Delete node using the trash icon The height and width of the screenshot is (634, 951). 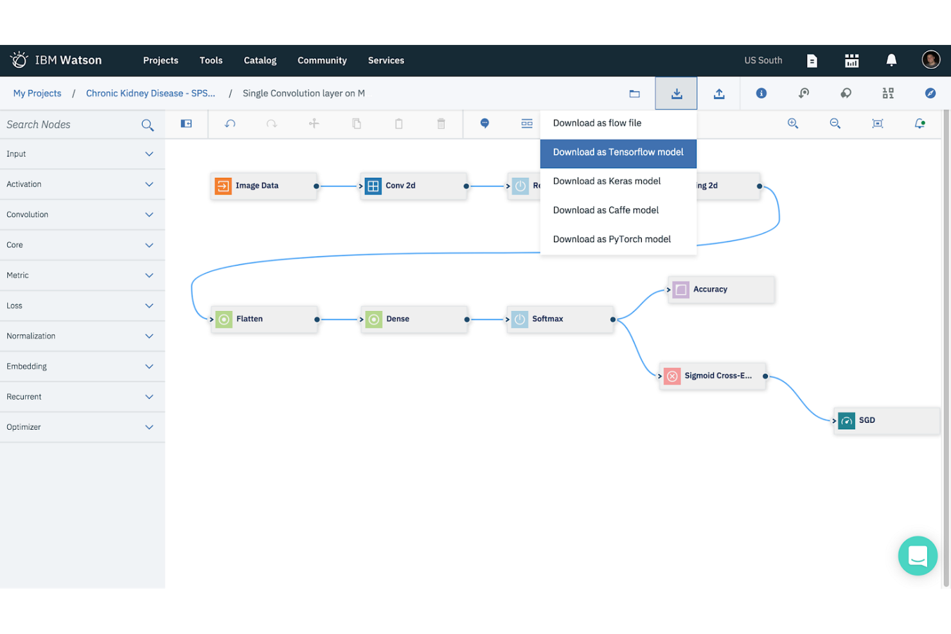point(441,123)
